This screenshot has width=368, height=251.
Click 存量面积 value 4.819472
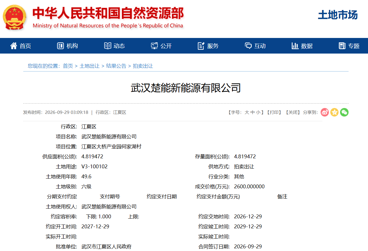click(245, 157)
